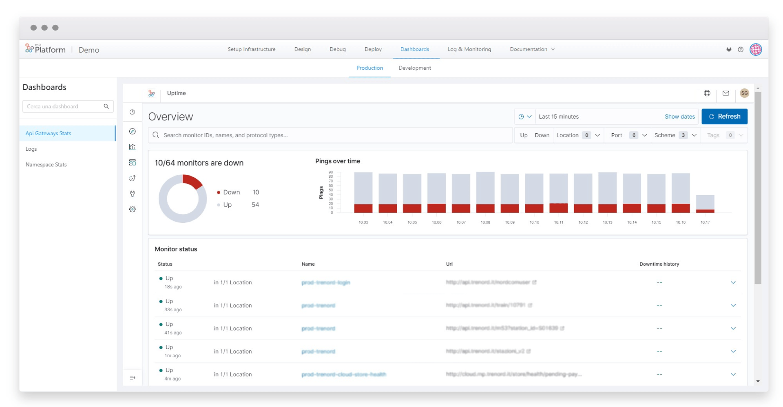Select the compass navigation icon
The image size is (783, 407).
(132, 131)
